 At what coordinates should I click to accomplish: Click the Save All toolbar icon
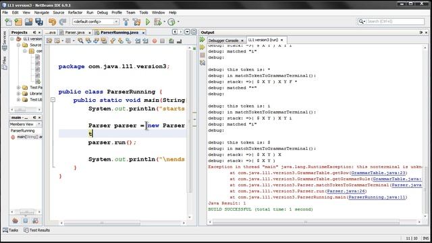point(39,22)
